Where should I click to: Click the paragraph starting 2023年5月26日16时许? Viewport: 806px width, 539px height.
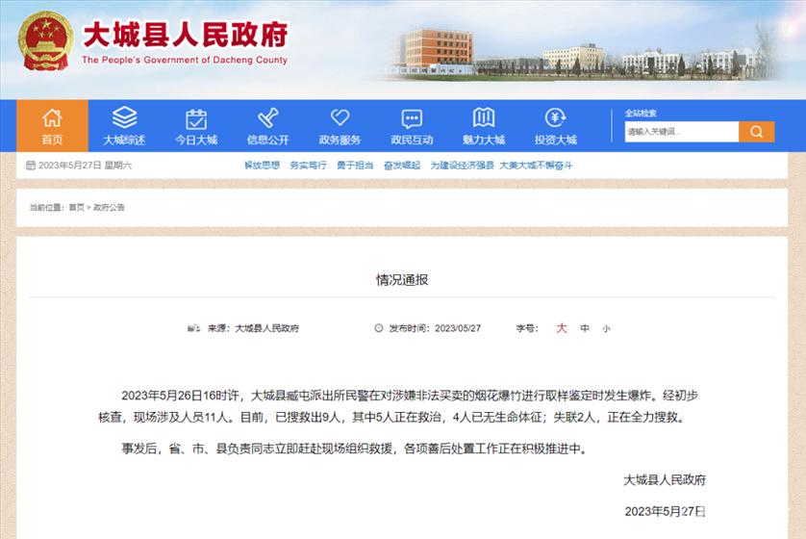coord(398,406)
